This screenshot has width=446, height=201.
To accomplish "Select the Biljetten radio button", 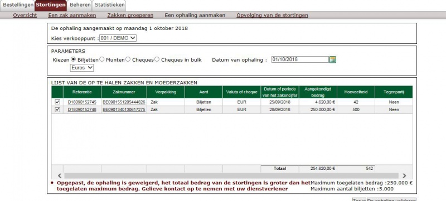I will click(x=74, y=59).
